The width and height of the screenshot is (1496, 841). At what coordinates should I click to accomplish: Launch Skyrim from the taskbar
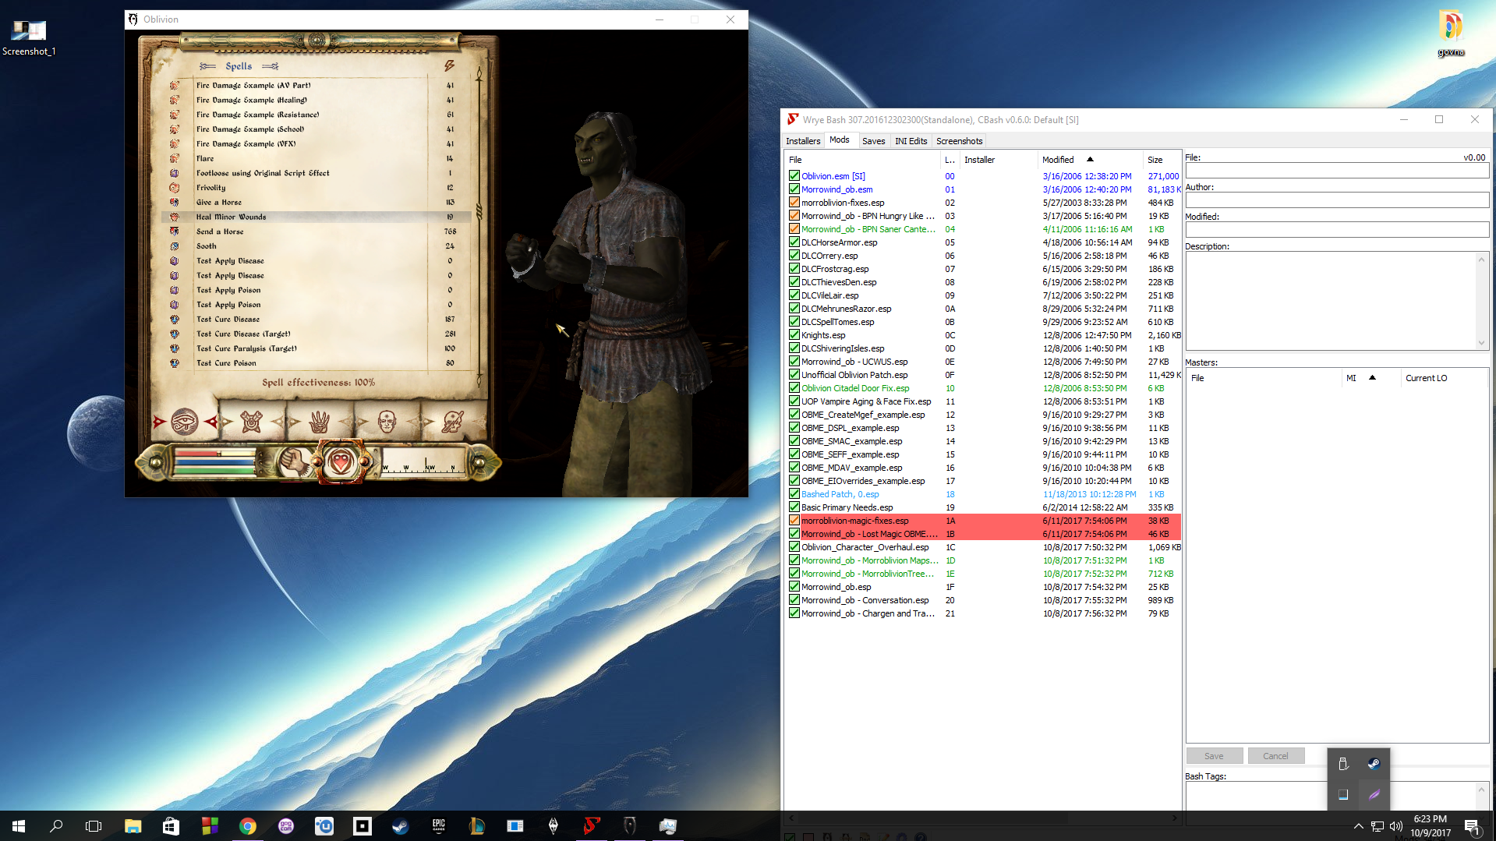pos(553,826)
